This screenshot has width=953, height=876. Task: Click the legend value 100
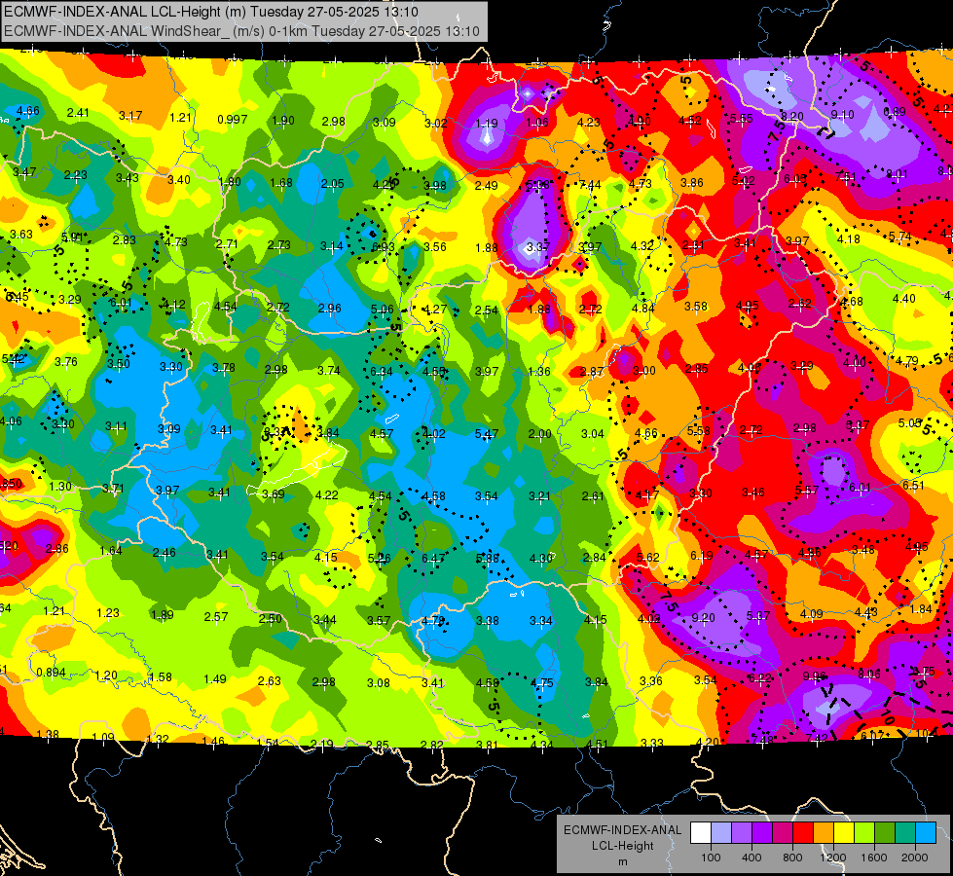coord(711,858)
